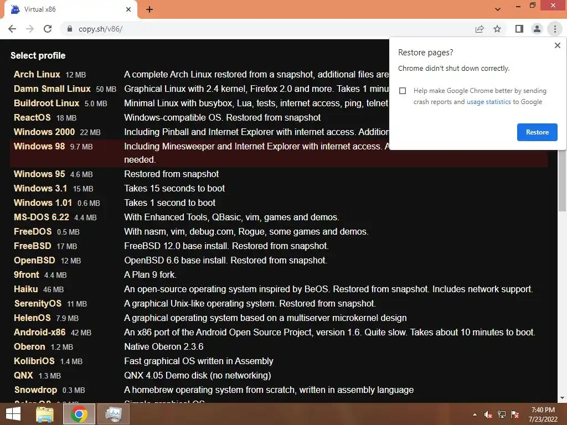Image resolution: width=567 pixels, height=425 pixels.
Task: Boot the Windows 1.01 profile
Action: 43,203
